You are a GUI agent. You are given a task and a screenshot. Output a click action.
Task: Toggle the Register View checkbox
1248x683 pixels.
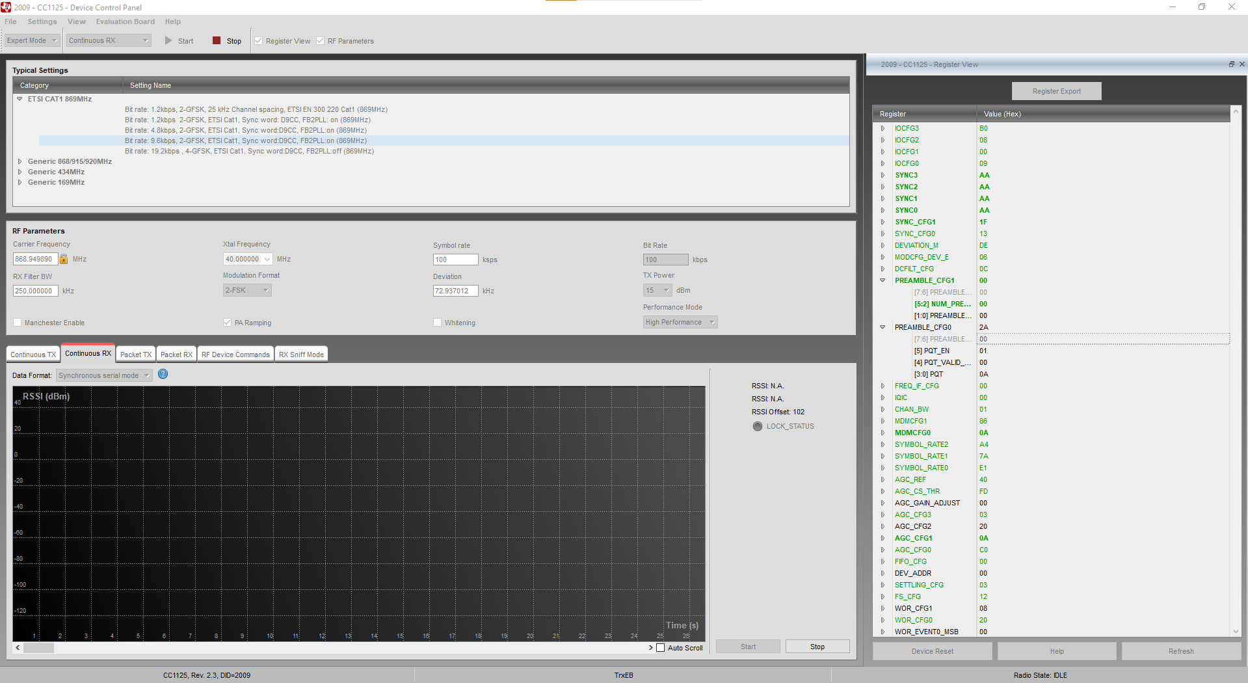point(259,40)
